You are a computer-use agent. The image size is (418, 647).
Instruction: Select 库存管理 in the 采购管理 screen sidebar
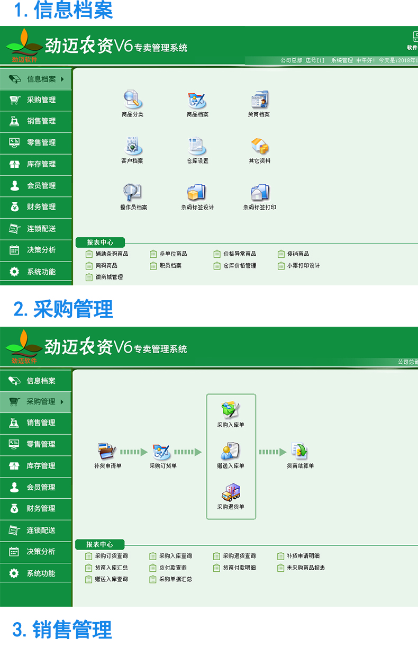[x=36, y=466]
